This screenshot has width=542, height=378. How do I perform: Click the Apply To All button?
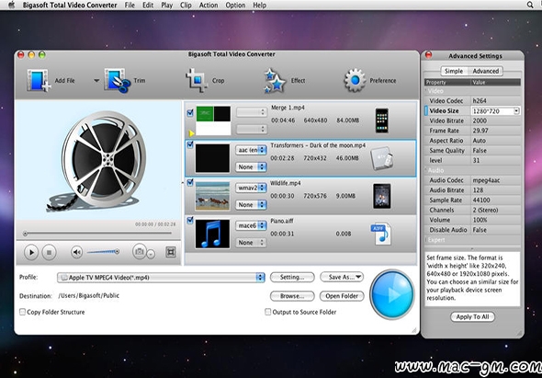(472, 316)
